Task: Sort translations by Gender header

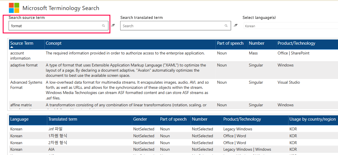Action: tap(140, 119)
